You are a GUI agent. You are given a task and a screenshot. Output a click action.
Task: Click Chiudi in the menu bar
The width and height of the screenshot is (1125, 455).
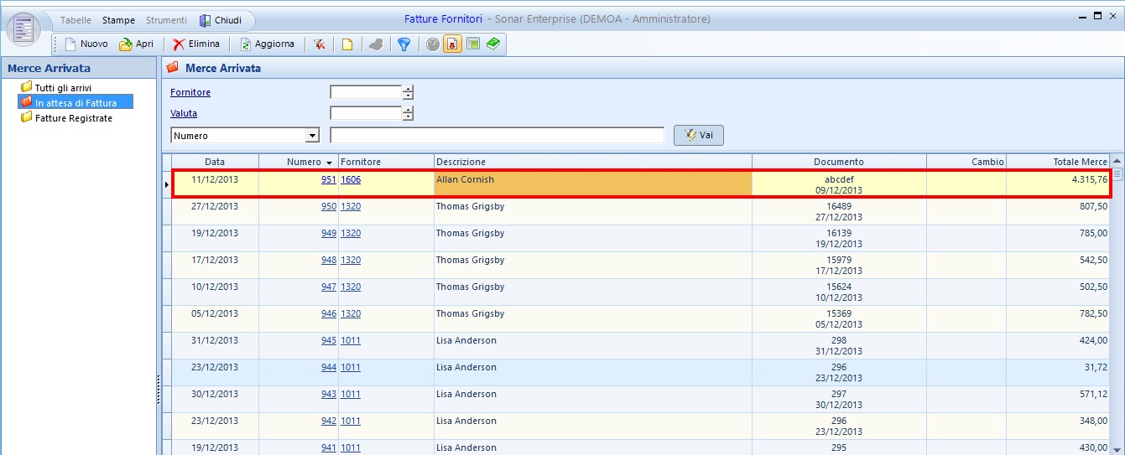pos(221,20)
